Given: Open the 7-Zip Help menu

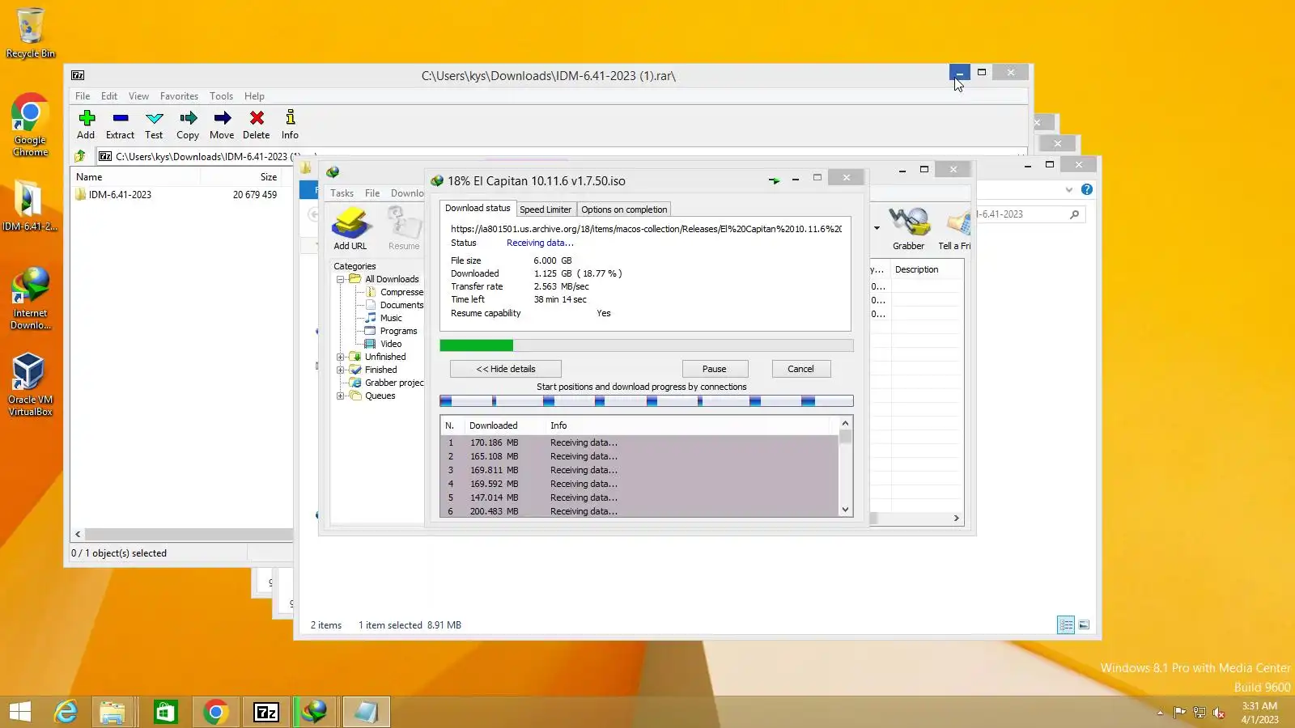Looking at the screenshot, I should [x=254, y=95].
